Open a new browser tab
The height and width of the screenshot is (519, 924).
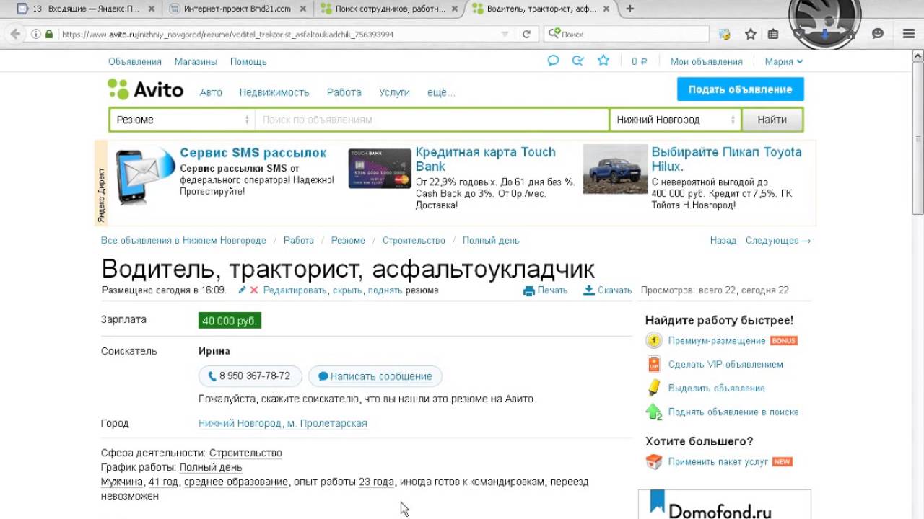(x=630, y=9)
